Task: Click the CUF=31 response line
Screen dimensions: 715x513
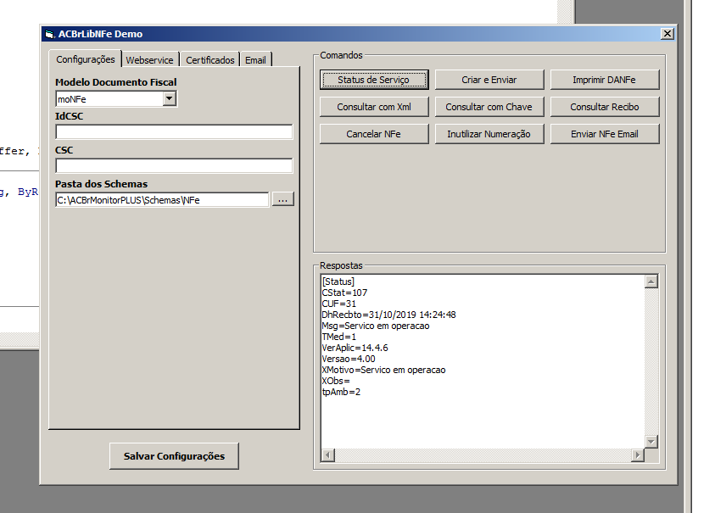Action: coord(338,304)
